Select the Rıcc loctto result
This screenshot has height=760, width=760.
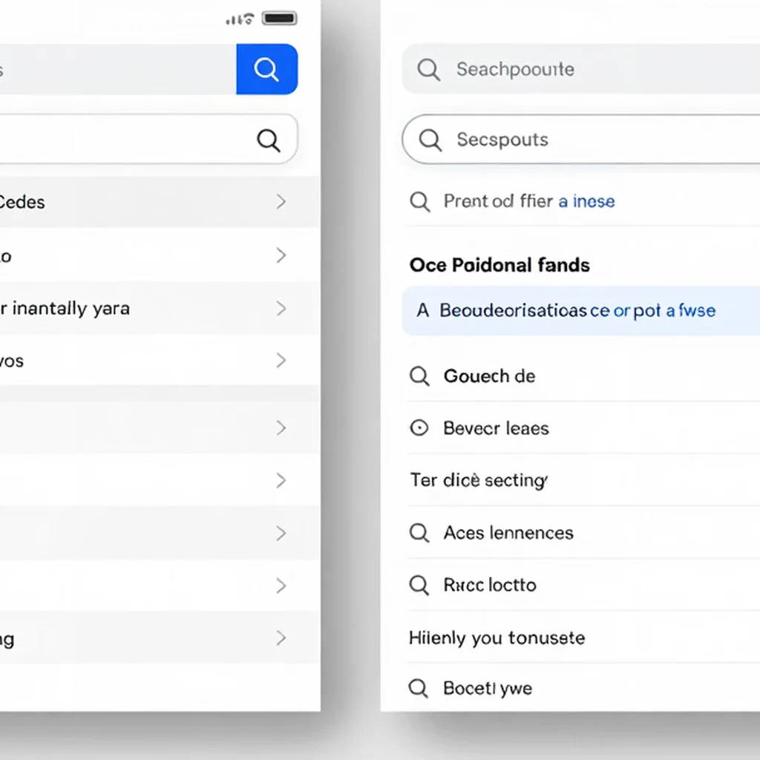point(490,585)
